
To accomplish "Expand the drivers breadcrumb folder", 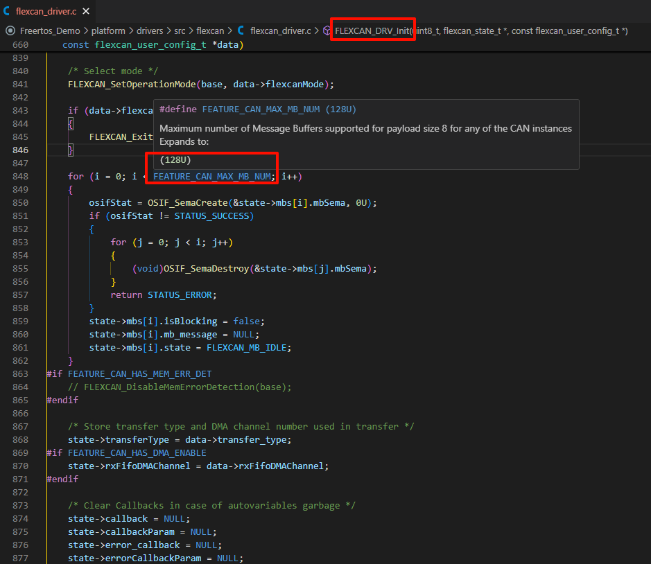I will [150, 30].
